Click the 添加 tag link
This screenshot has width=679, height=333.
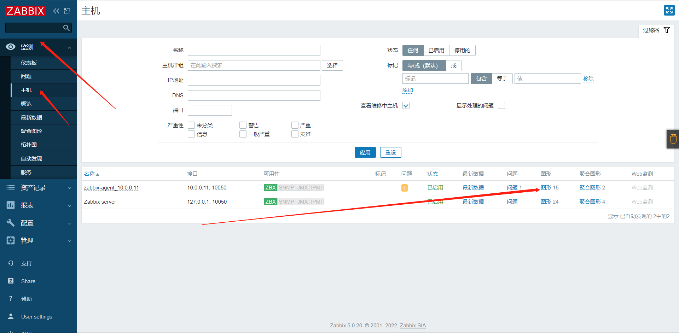pos(407,90)
